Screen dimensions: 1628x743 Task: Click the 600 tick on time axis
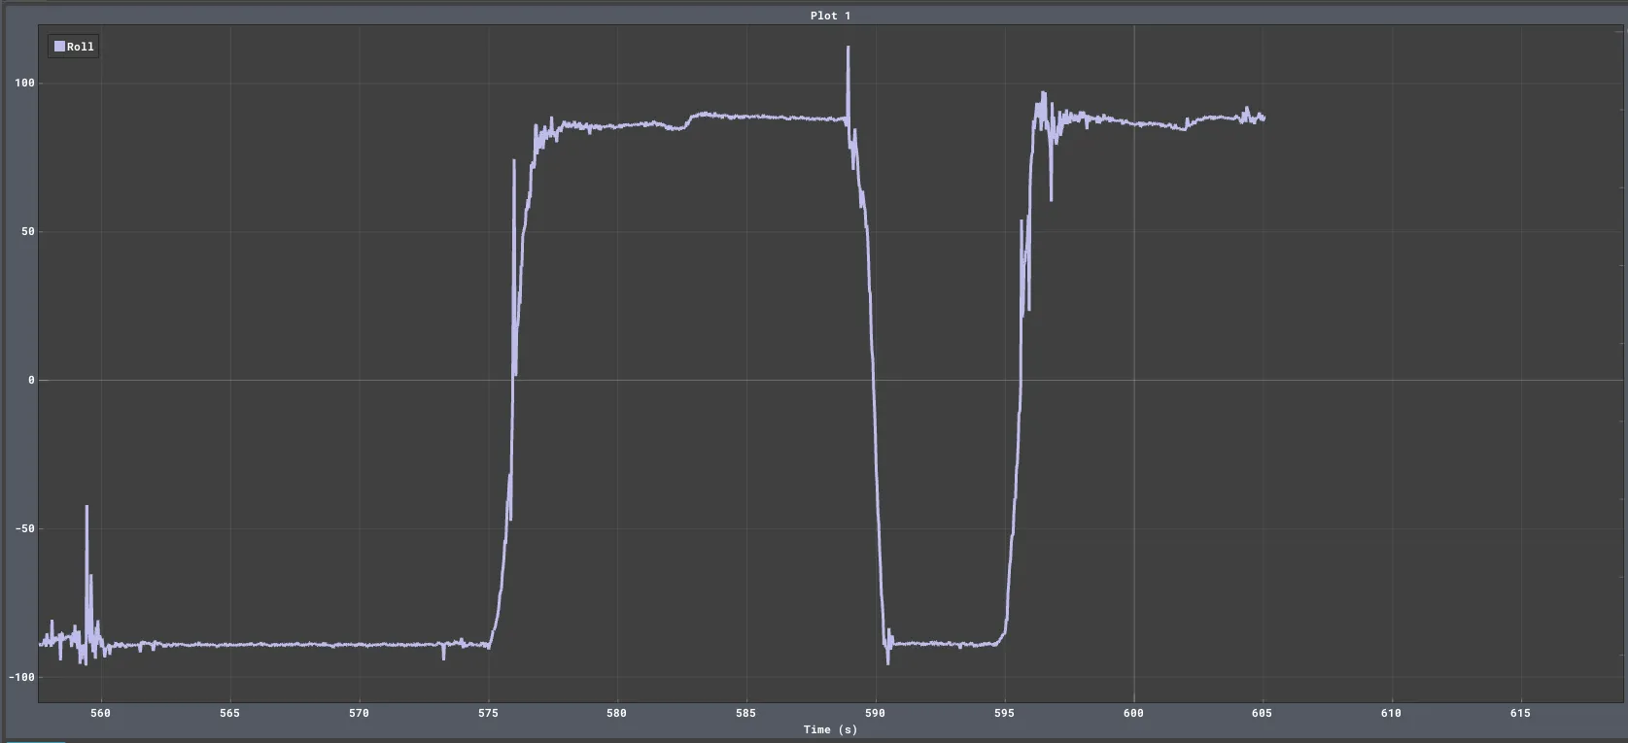click(x=1133, y=713)
